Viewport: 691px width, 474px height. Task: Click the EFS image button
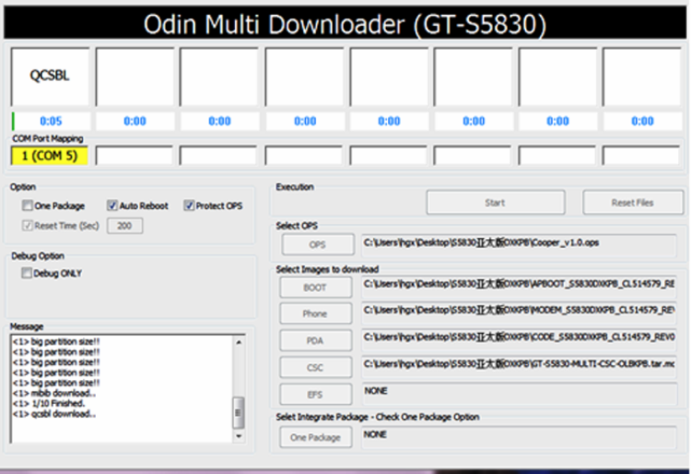pyautogui.click(x=315, y=394)
